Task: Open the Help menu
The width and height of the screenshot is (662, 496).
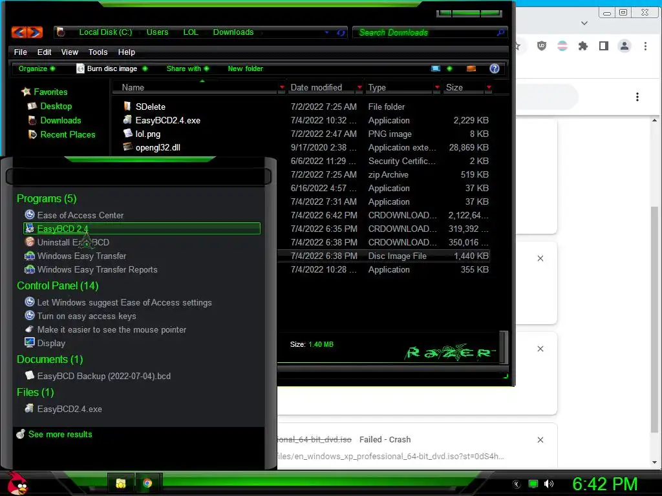Action: (126, 52)
